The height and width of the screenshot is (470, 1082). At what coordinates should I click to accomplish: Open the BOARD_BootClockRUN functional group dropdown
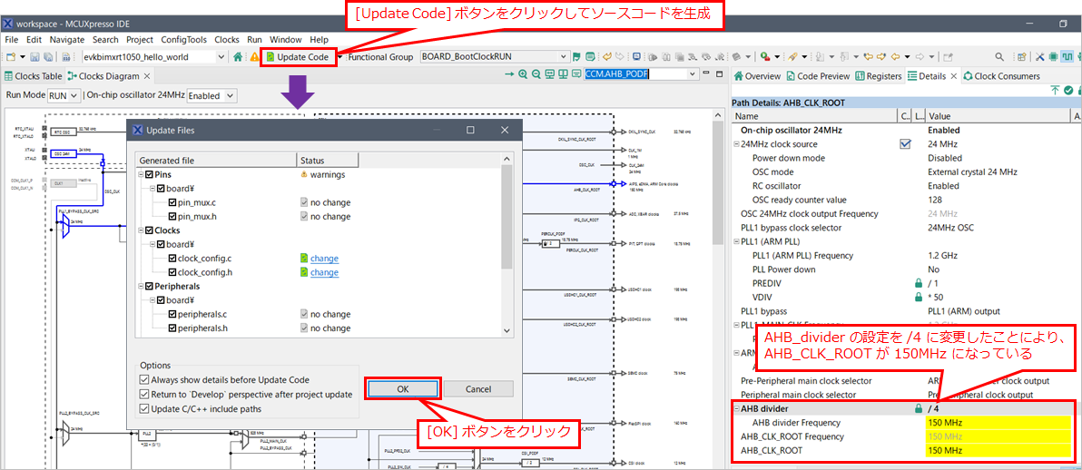(x=564, y=56)
